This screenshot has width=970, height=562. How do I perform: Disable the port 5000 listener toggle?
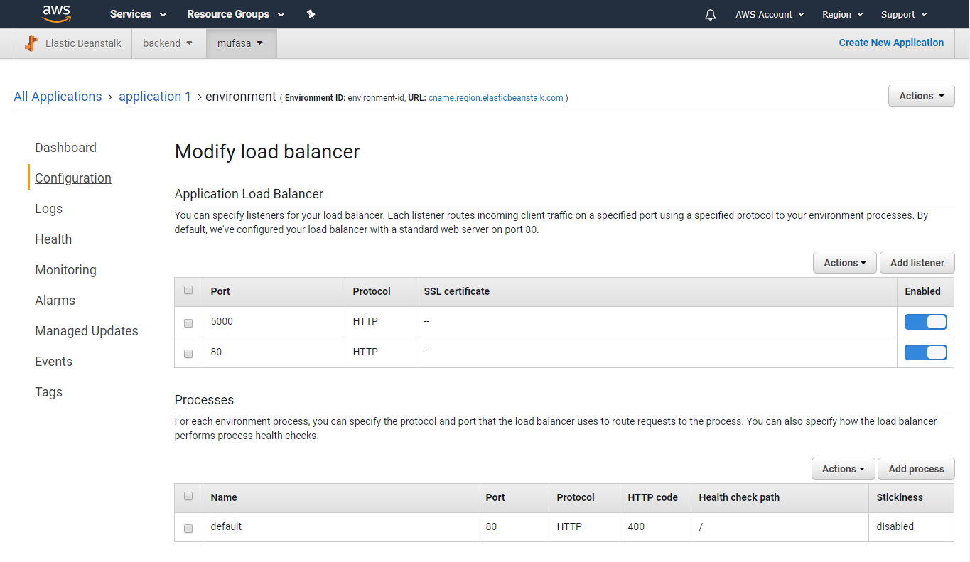point(925,321)
